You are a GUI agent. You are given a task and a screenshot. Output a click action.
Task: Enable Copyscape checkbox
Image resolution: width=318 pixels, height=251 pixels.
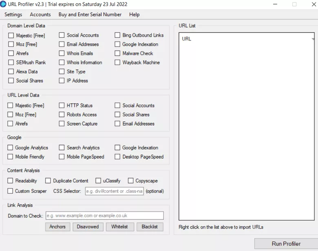coord(130,181)
